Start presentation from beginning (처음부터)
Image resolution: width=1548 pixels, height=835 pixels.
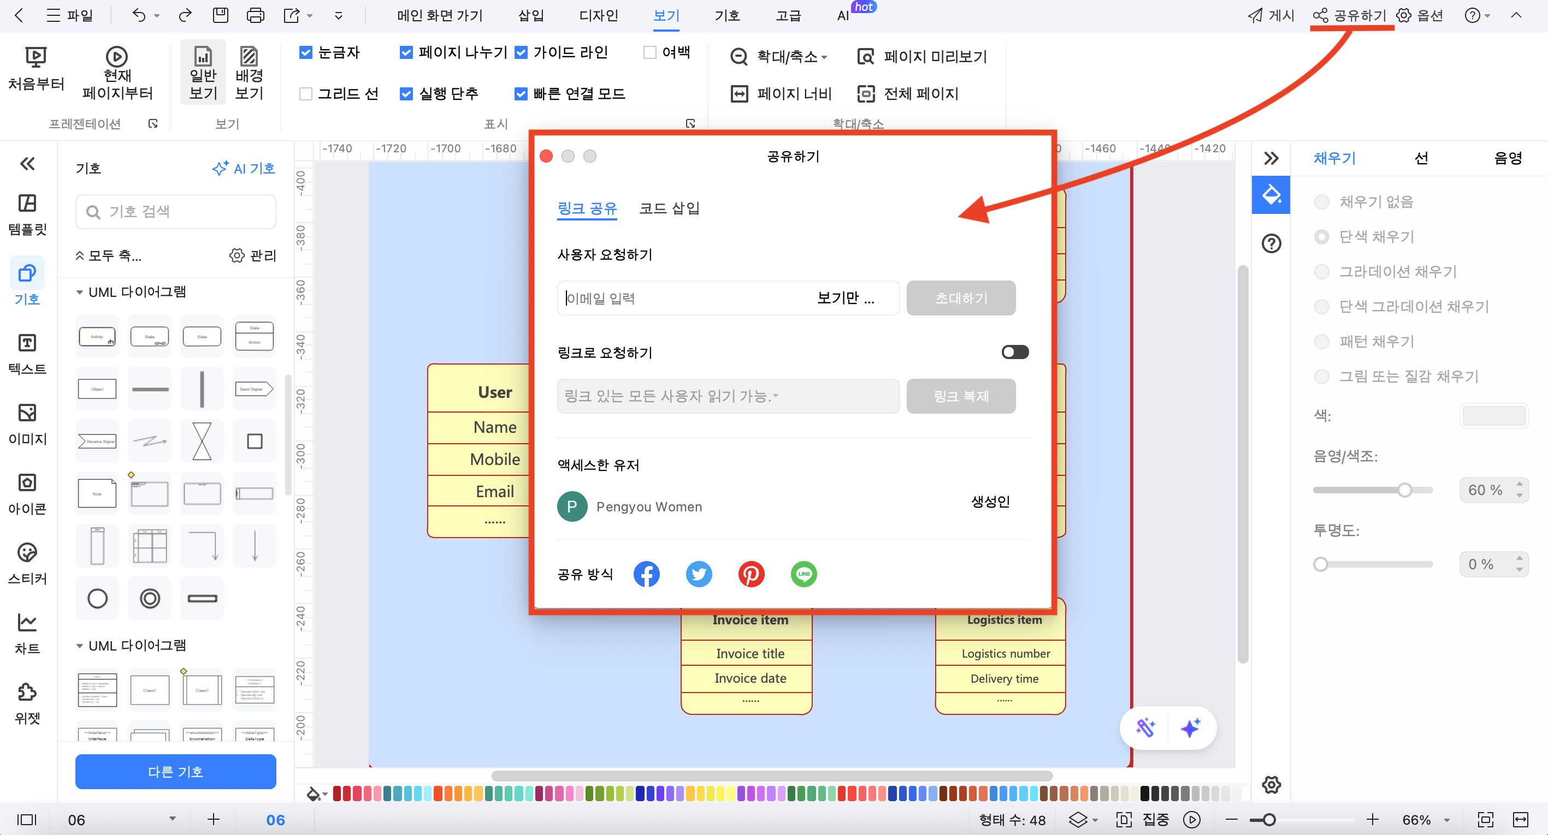pos(36,69)
